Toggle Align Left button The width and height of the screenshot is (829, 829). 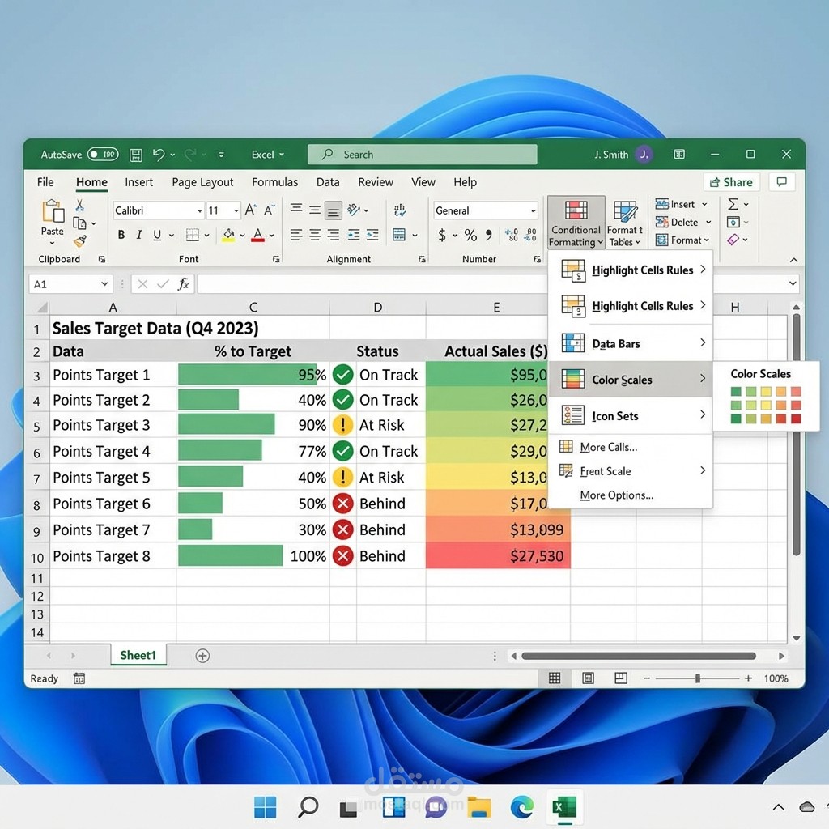tap(296, 235)
